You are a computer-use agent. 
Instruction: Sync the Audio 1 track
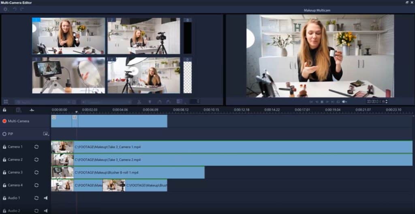36,198
